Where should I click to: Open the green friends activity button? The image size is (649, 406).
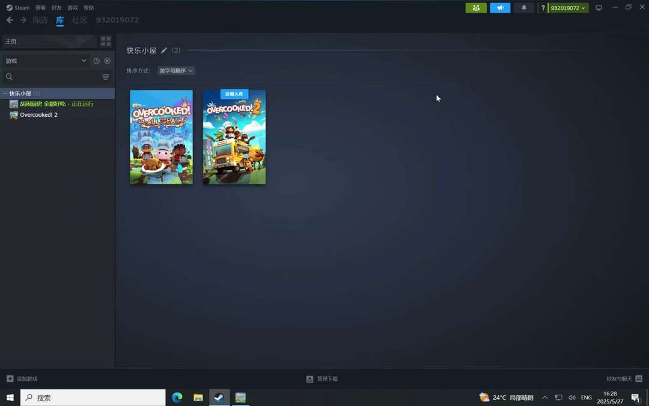(x=476, y=8)
